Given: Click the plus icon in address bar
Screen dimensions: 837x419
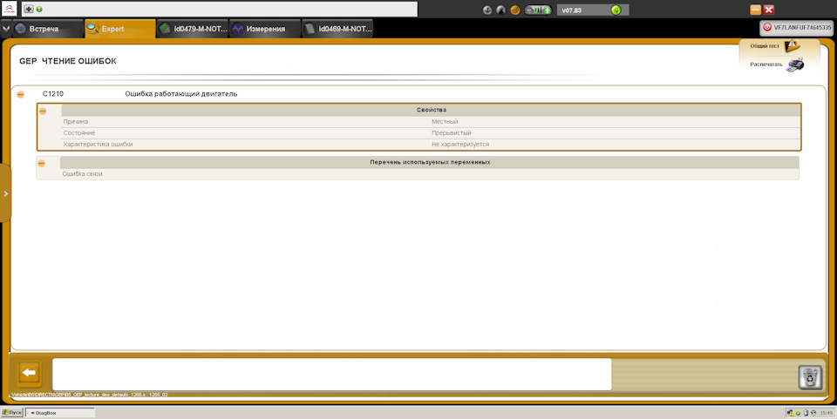Looking at the screenshot, I should point(29,9).
